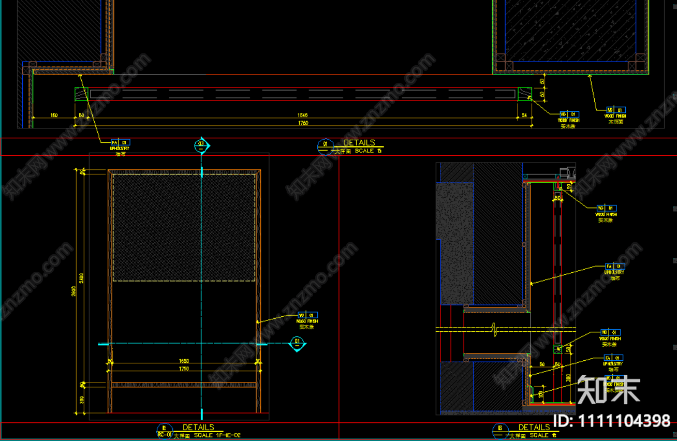Select the lower FA 01 tag in the right section

pos(614,358)
